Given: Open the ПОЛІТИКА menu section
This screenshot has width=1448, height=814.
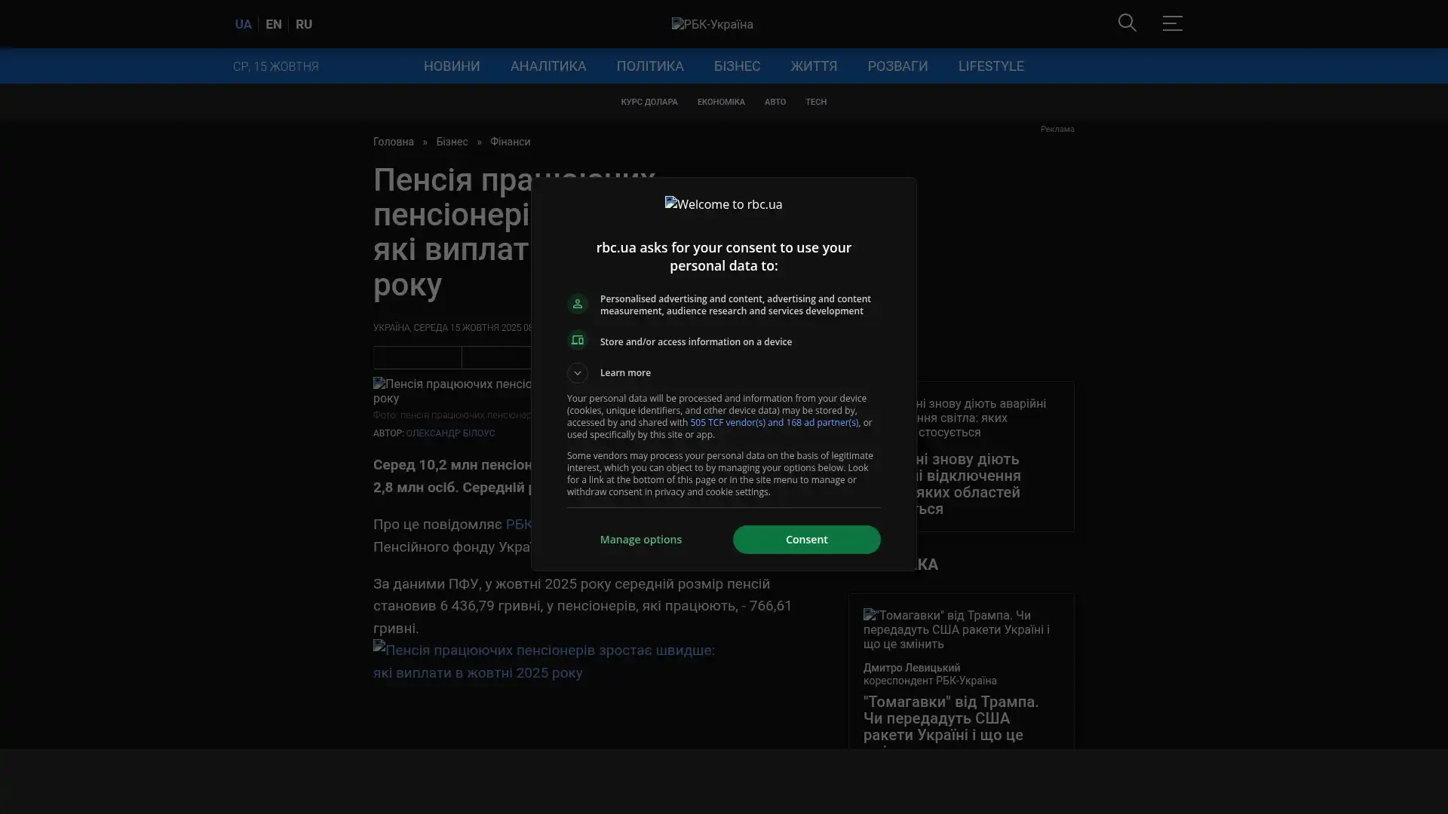Looking at the screenshot, I should 649,66.
